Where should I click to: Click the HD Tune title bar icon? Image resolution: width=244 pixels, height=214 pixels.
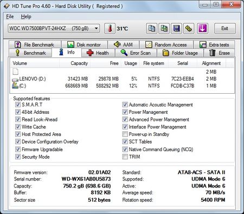[7, 6]
